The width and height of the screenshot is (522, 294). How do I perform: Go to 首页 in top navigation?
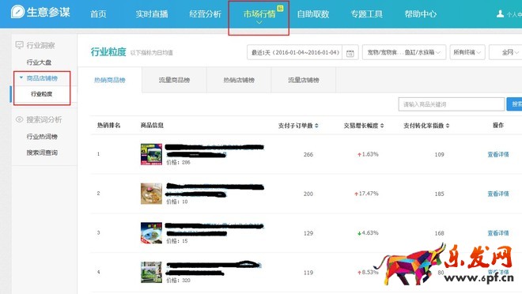(x=98, y=14)
